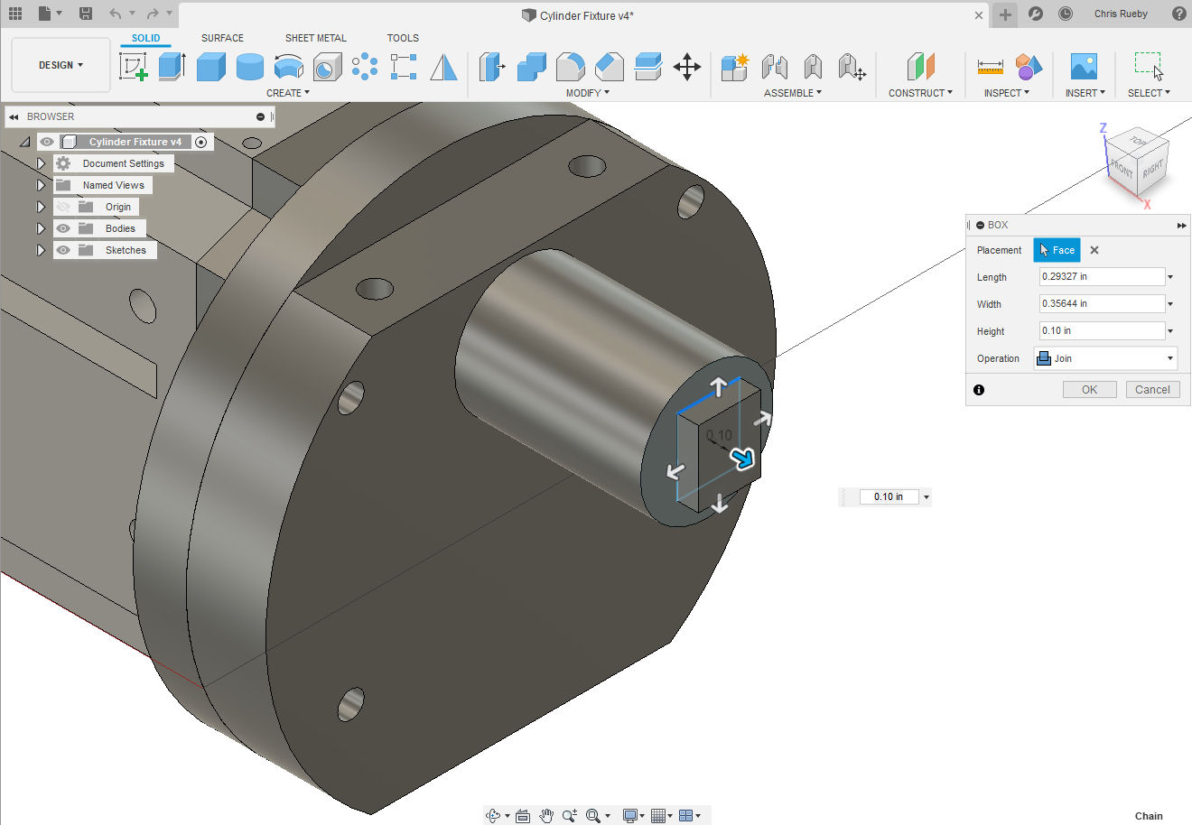The height and width of the screenshot is (825, 1192).
Task: Click the Save icon
Action: 85,14
